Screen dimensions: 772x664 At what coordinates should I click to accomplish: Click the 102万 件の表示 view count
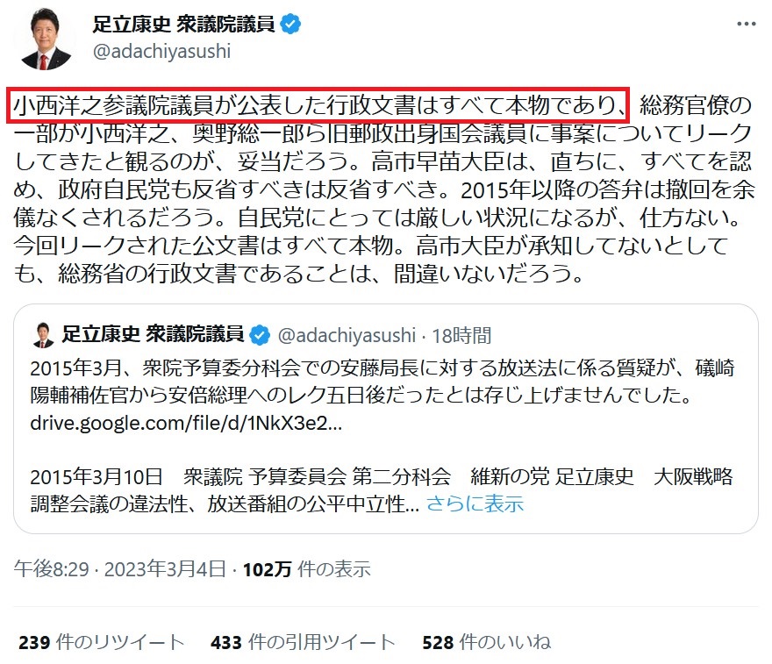pos(307,569)
